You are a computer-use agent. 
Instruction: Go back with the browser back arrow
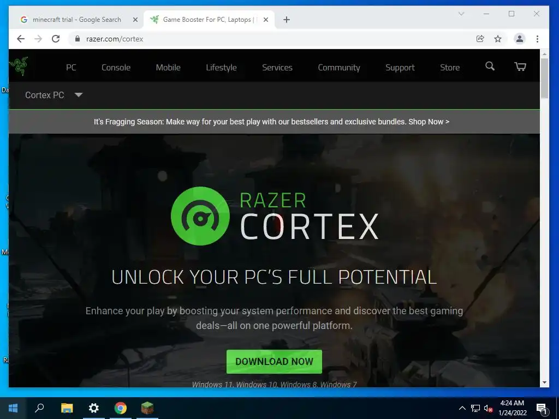pos(21,39)
